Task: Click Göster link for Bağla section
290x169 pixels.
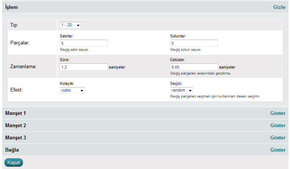Action: click(278, 150)
